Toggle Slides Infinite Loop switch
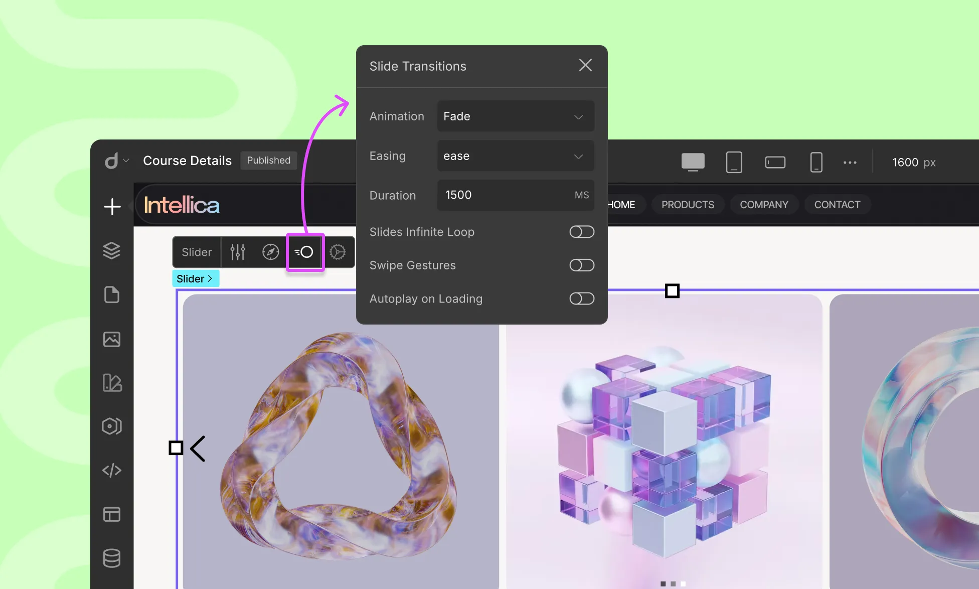The image size is (979, 589). coord(582,232)
